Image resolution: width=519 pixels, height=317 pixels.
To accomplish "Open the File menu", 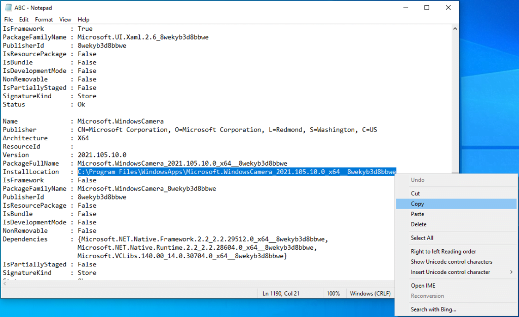I will (x=8, y=19).
